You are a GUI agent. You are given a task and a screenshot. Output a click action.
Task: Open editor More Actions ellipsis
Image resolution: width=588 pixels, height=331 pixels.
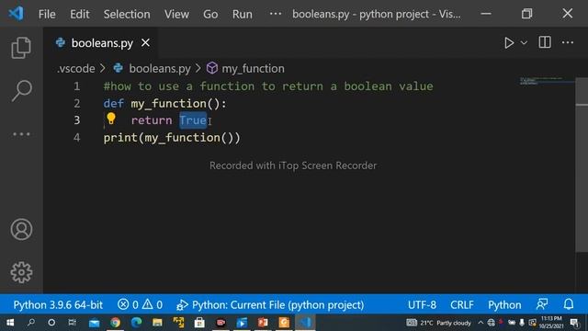click(568, 42)
